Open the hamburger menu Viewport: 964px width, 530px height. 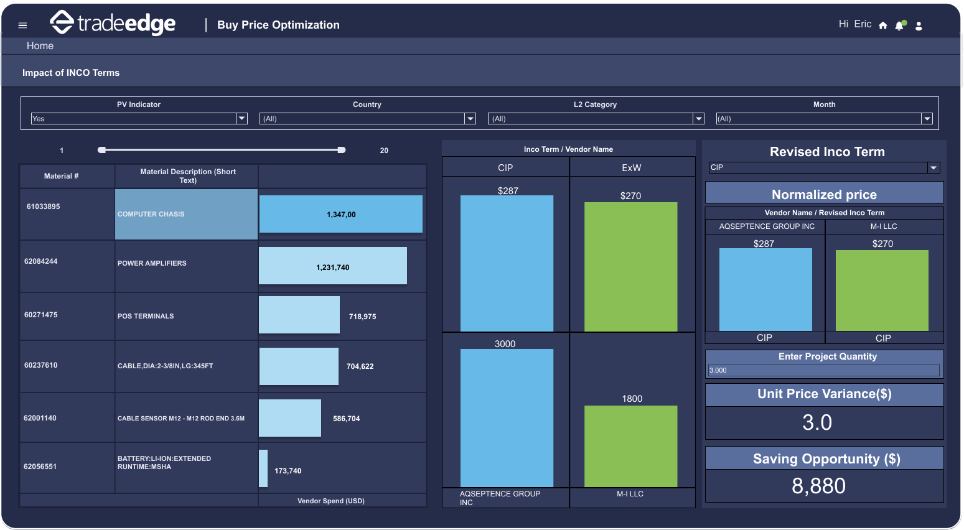tap(23, 26)
